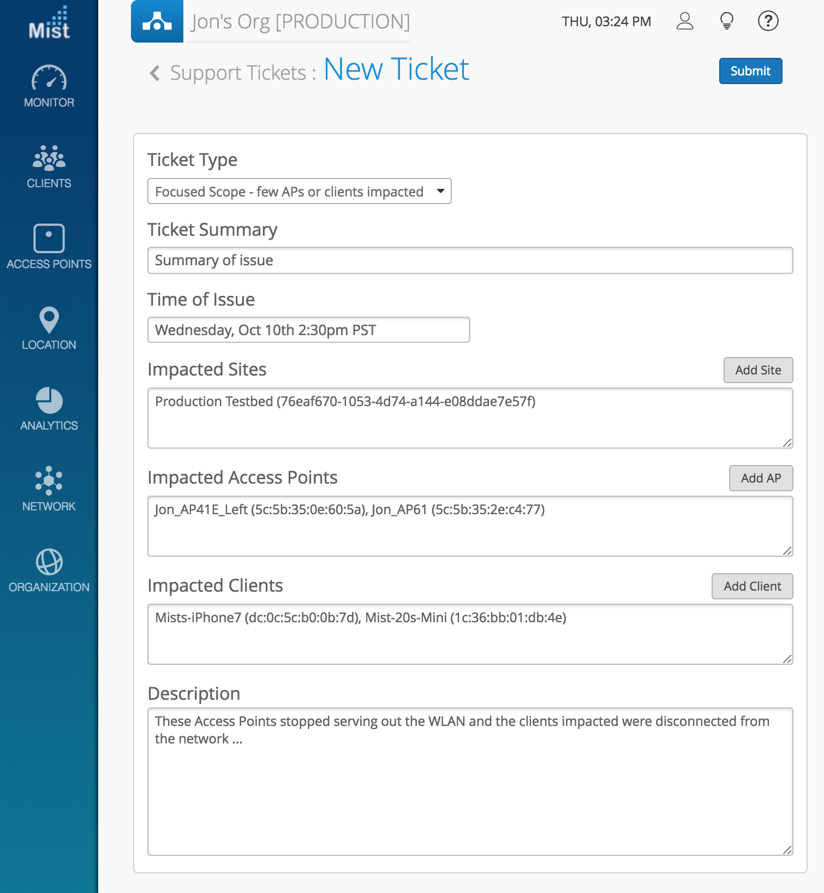The image size is (824, 893).
Task: Click the Add Site button
Action: pos(758,370)
